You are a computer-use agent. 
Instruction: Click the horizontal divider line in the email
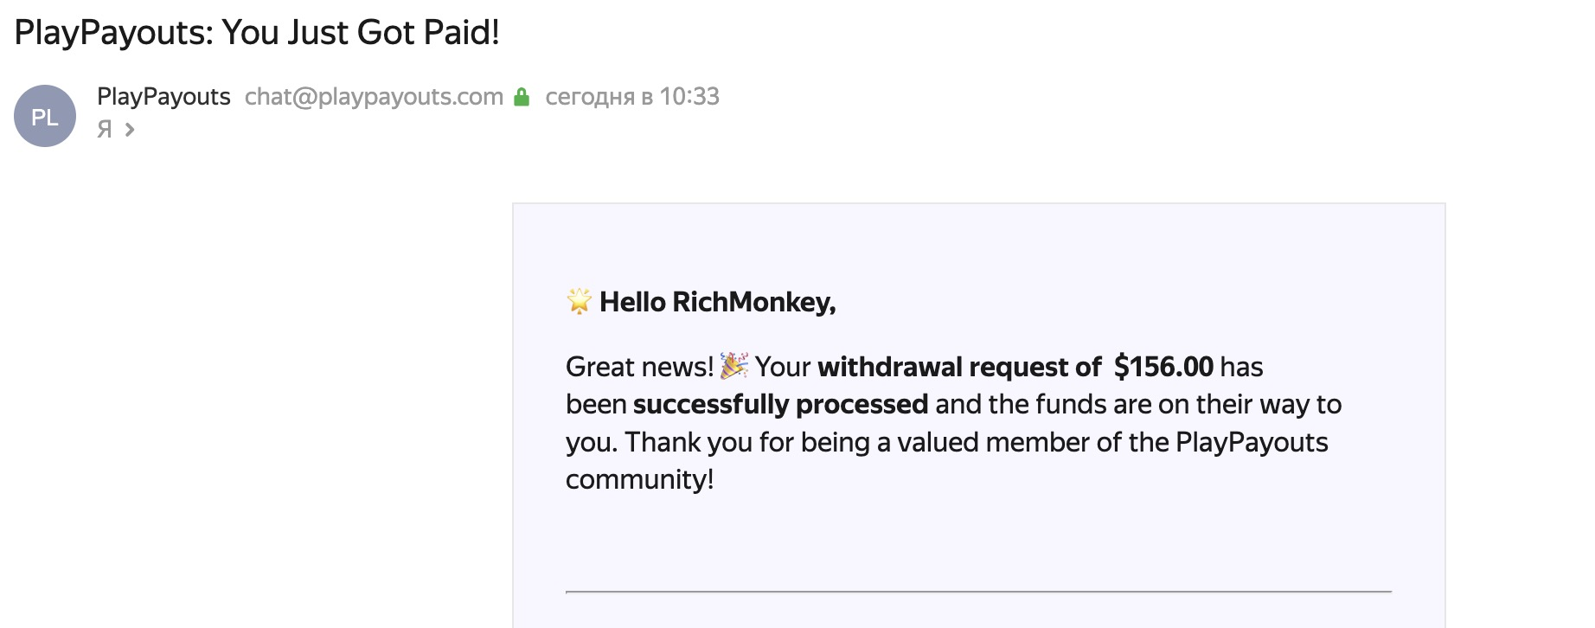tap(977, 592)
